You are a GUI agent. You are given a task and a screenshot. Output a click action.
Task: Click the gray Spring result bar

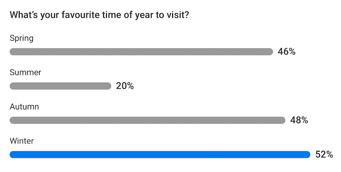pos(141,52)
